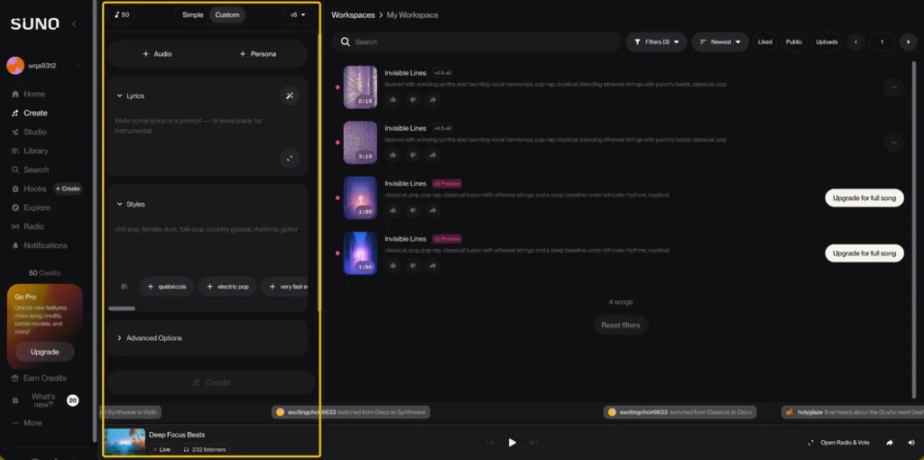Open the Newest sort dropdown
Viewport: 924px width, 460px height.
point(720,41)
